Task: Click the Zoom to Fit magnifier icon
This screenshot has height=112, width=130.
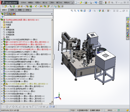Action: tap(72, 11)
